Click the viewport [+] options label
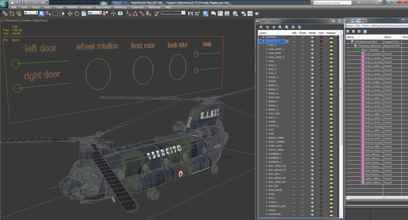This screenshot has width=408, height=220. [x=3, y=20]
